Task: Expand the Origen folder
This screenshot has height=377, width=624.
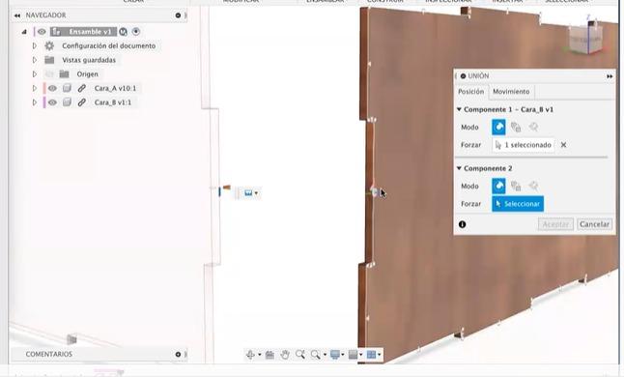Action: [35, 74]
